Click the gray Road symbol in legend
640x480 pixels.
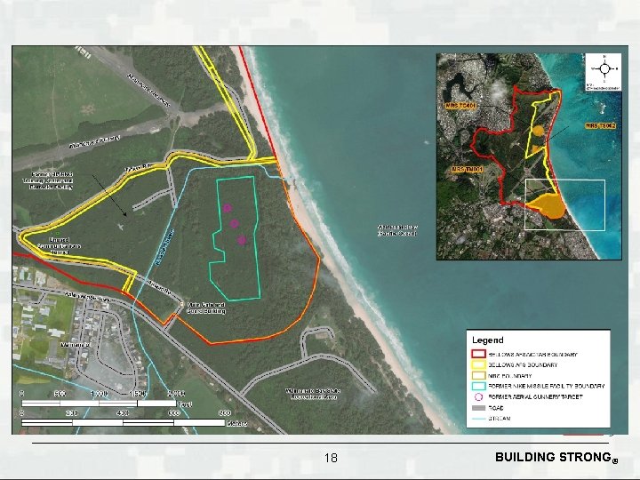pos(478,408)
